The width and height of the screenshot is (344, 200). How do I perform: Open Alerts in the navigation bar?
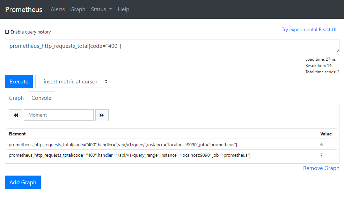coord(58,9)
